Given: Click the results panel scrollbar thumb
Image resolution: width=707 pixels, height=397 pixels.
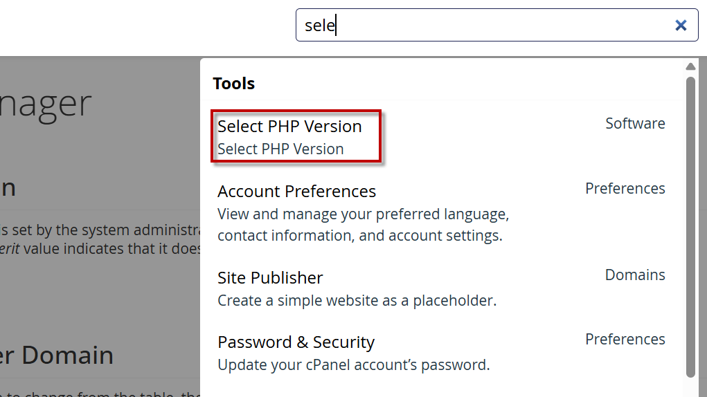Looking at the screenshot, I should click(690, 227).
